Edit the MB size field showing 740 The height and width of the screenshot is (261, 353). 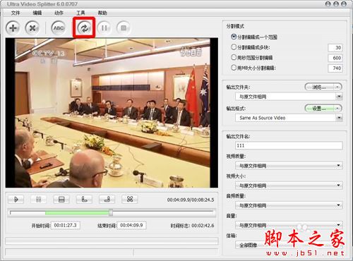335,68
